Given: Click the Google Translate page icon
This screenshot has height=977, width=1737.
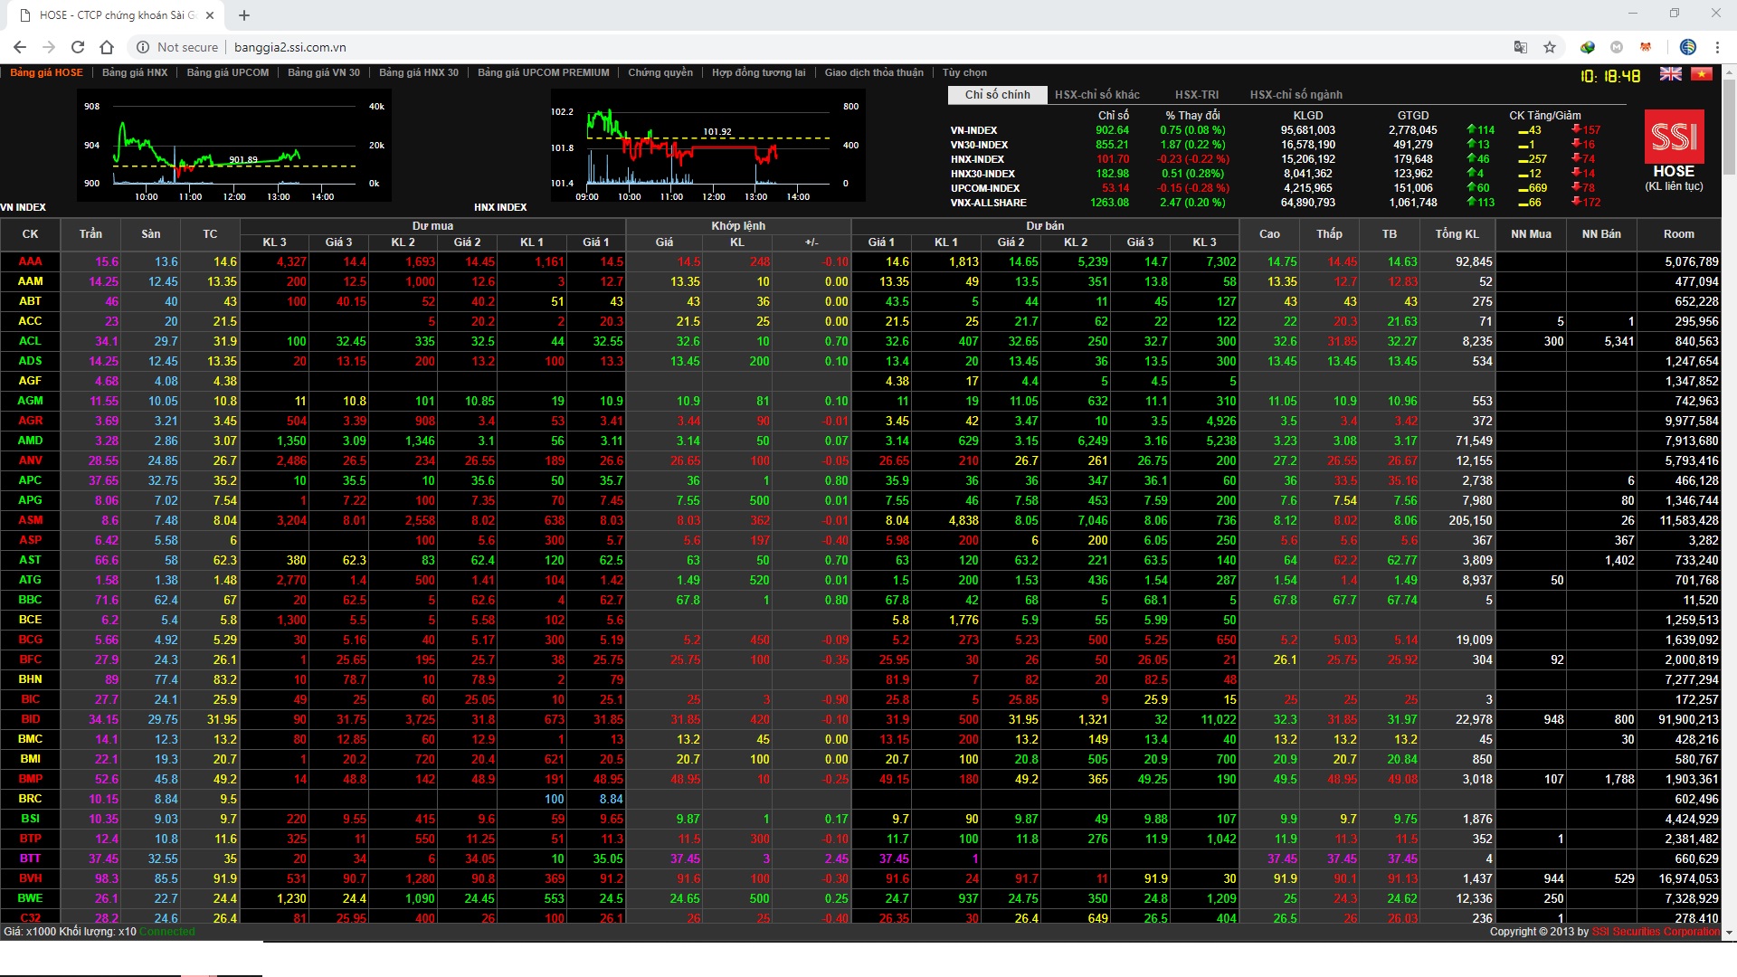Looking at the screenshot, I should 1521,47.
